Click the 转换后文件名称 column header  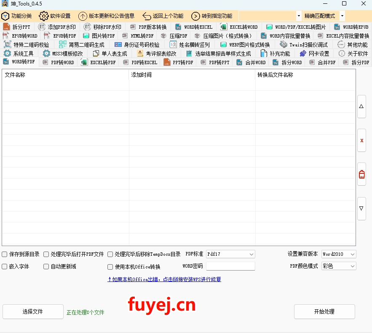click(x=305, y=75)
